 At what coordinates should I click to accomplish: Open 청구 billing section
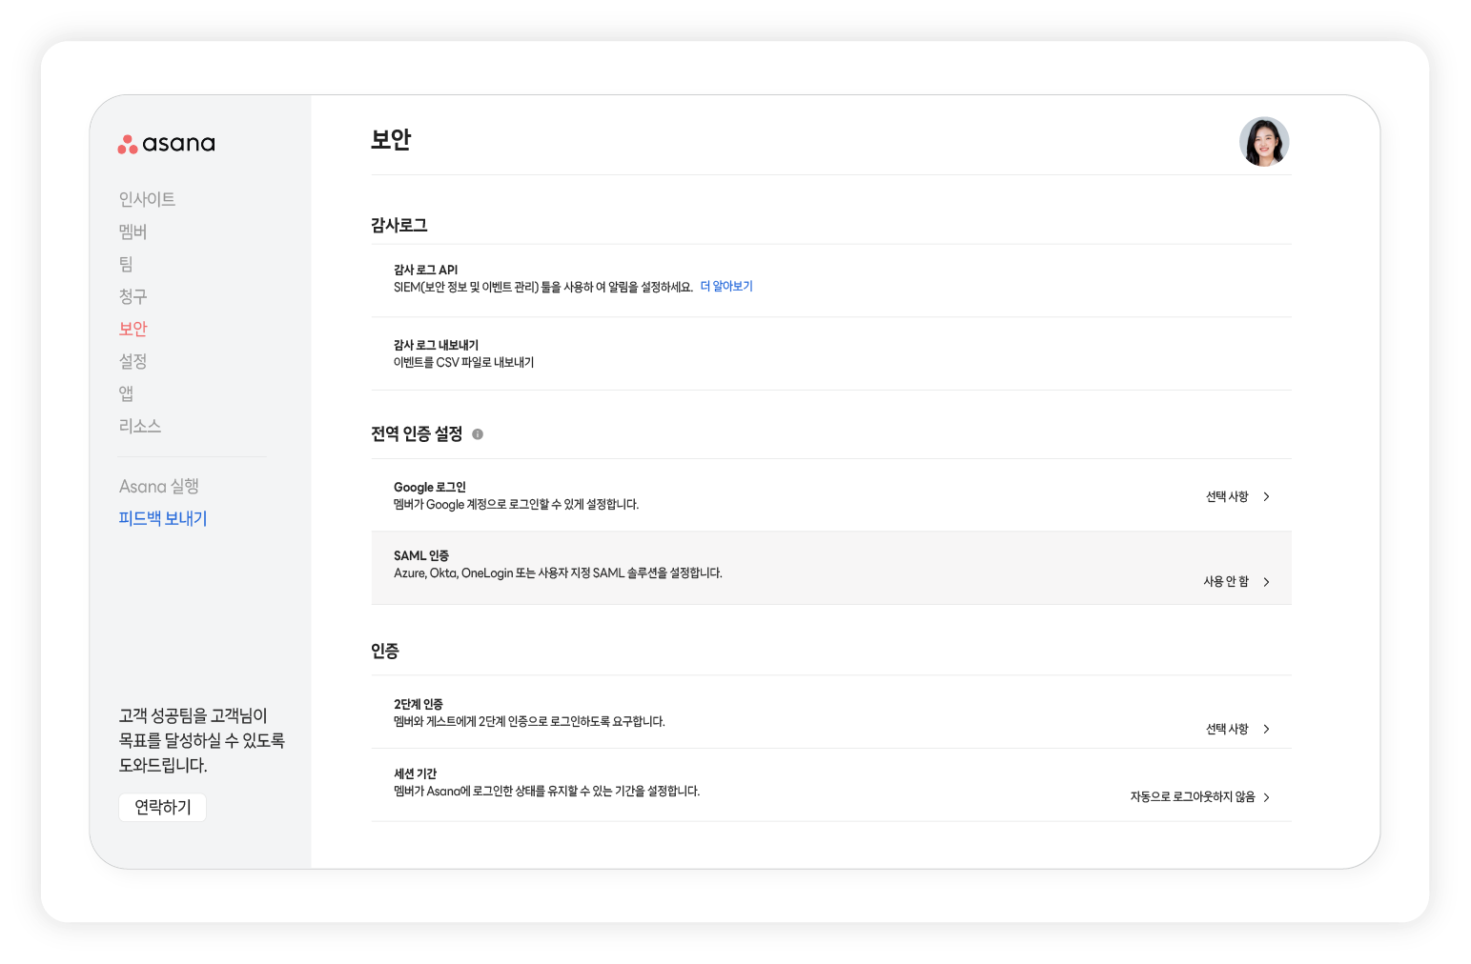(133, 296)
